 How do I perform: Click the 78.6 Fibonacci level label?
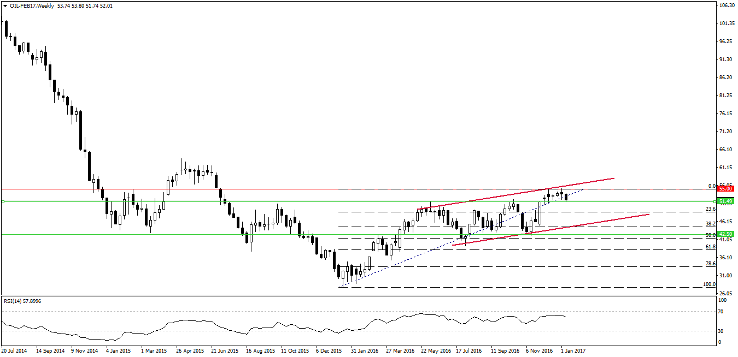tap(711, 264)
